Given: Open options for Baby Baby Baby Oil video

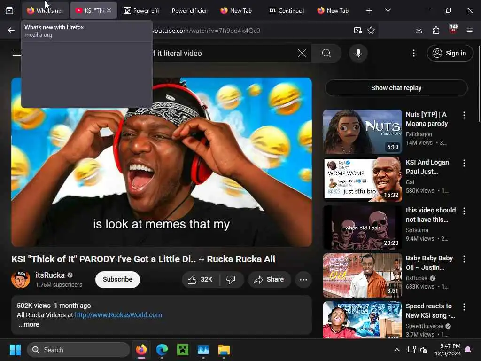Looking at the screenshot, I should tap(464, 259).
